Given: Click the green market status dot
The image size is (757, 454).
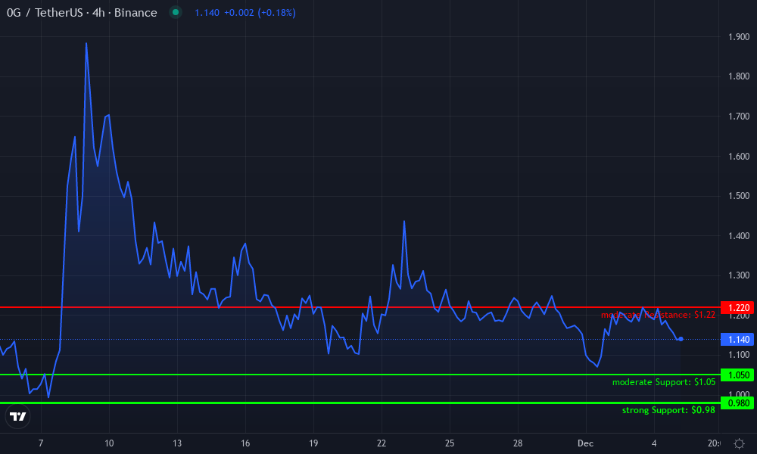Looking at the screenshot, I should [175, 12].
